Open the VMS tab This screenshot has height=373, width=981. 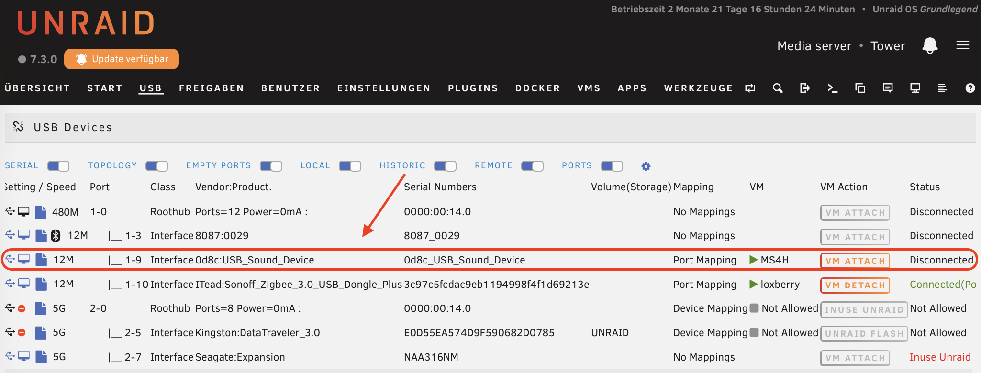pos(589,88)
